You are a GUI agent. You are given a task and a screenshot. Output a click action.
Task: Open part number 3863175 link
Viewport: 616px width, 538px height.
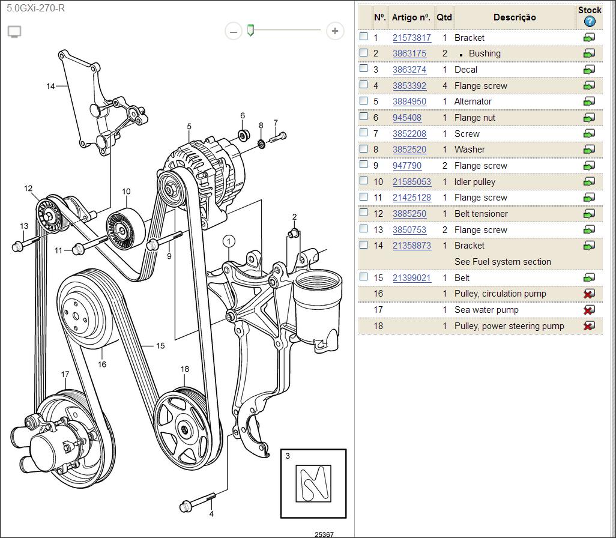(x=409, y=53)
